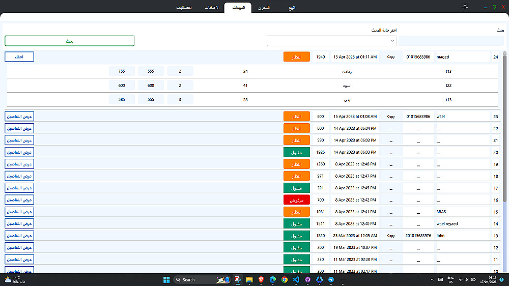This screenshot has height=286, width=509.
Task: Select phone 201015683976 in john row
Action: tap(418, 236)
